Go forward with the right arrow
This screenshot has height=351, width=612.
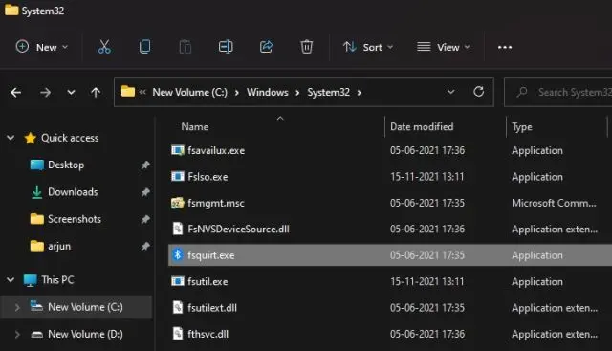45,93
